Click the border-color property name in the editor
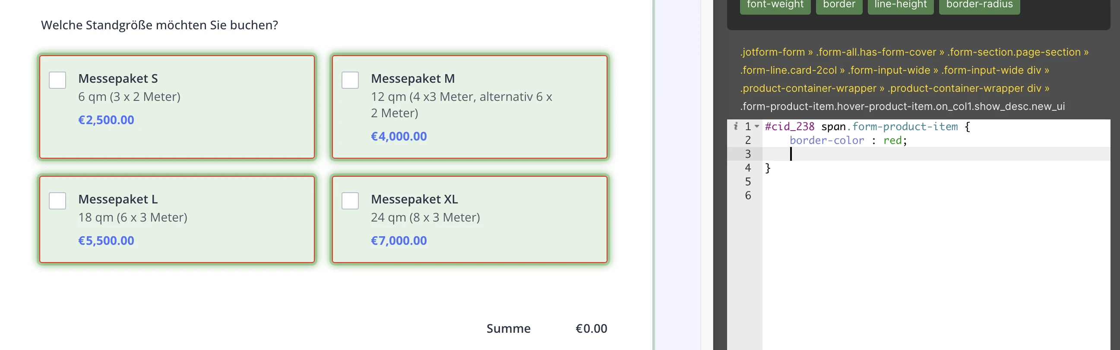The image size is (1120, 350). 826,140
